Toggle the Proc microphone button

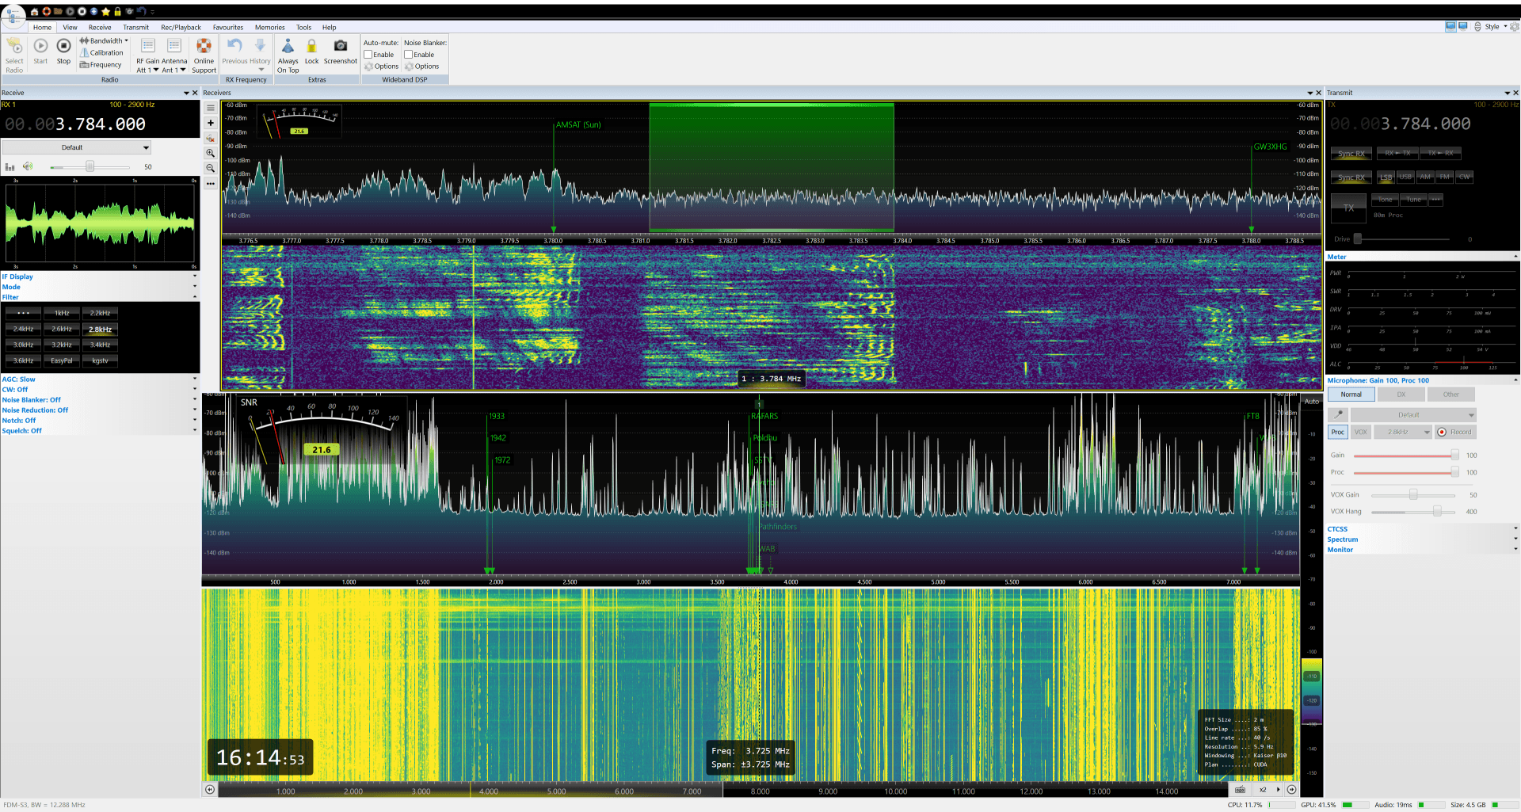[1338, 432]
